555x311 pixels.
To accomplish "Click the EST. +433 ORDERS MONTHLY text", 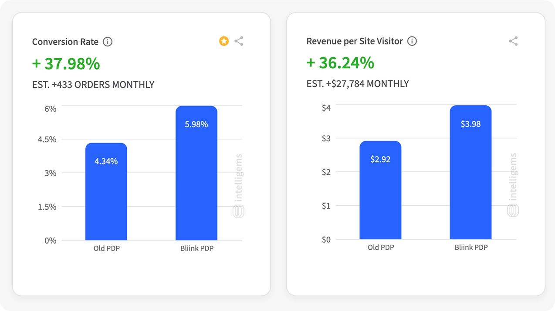I will pos(93,84).
